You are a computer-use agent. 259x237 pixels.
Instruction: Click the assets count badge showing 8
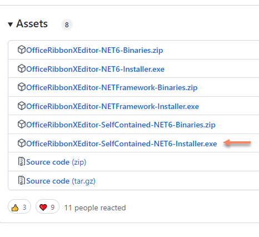[x=67, y=24]
